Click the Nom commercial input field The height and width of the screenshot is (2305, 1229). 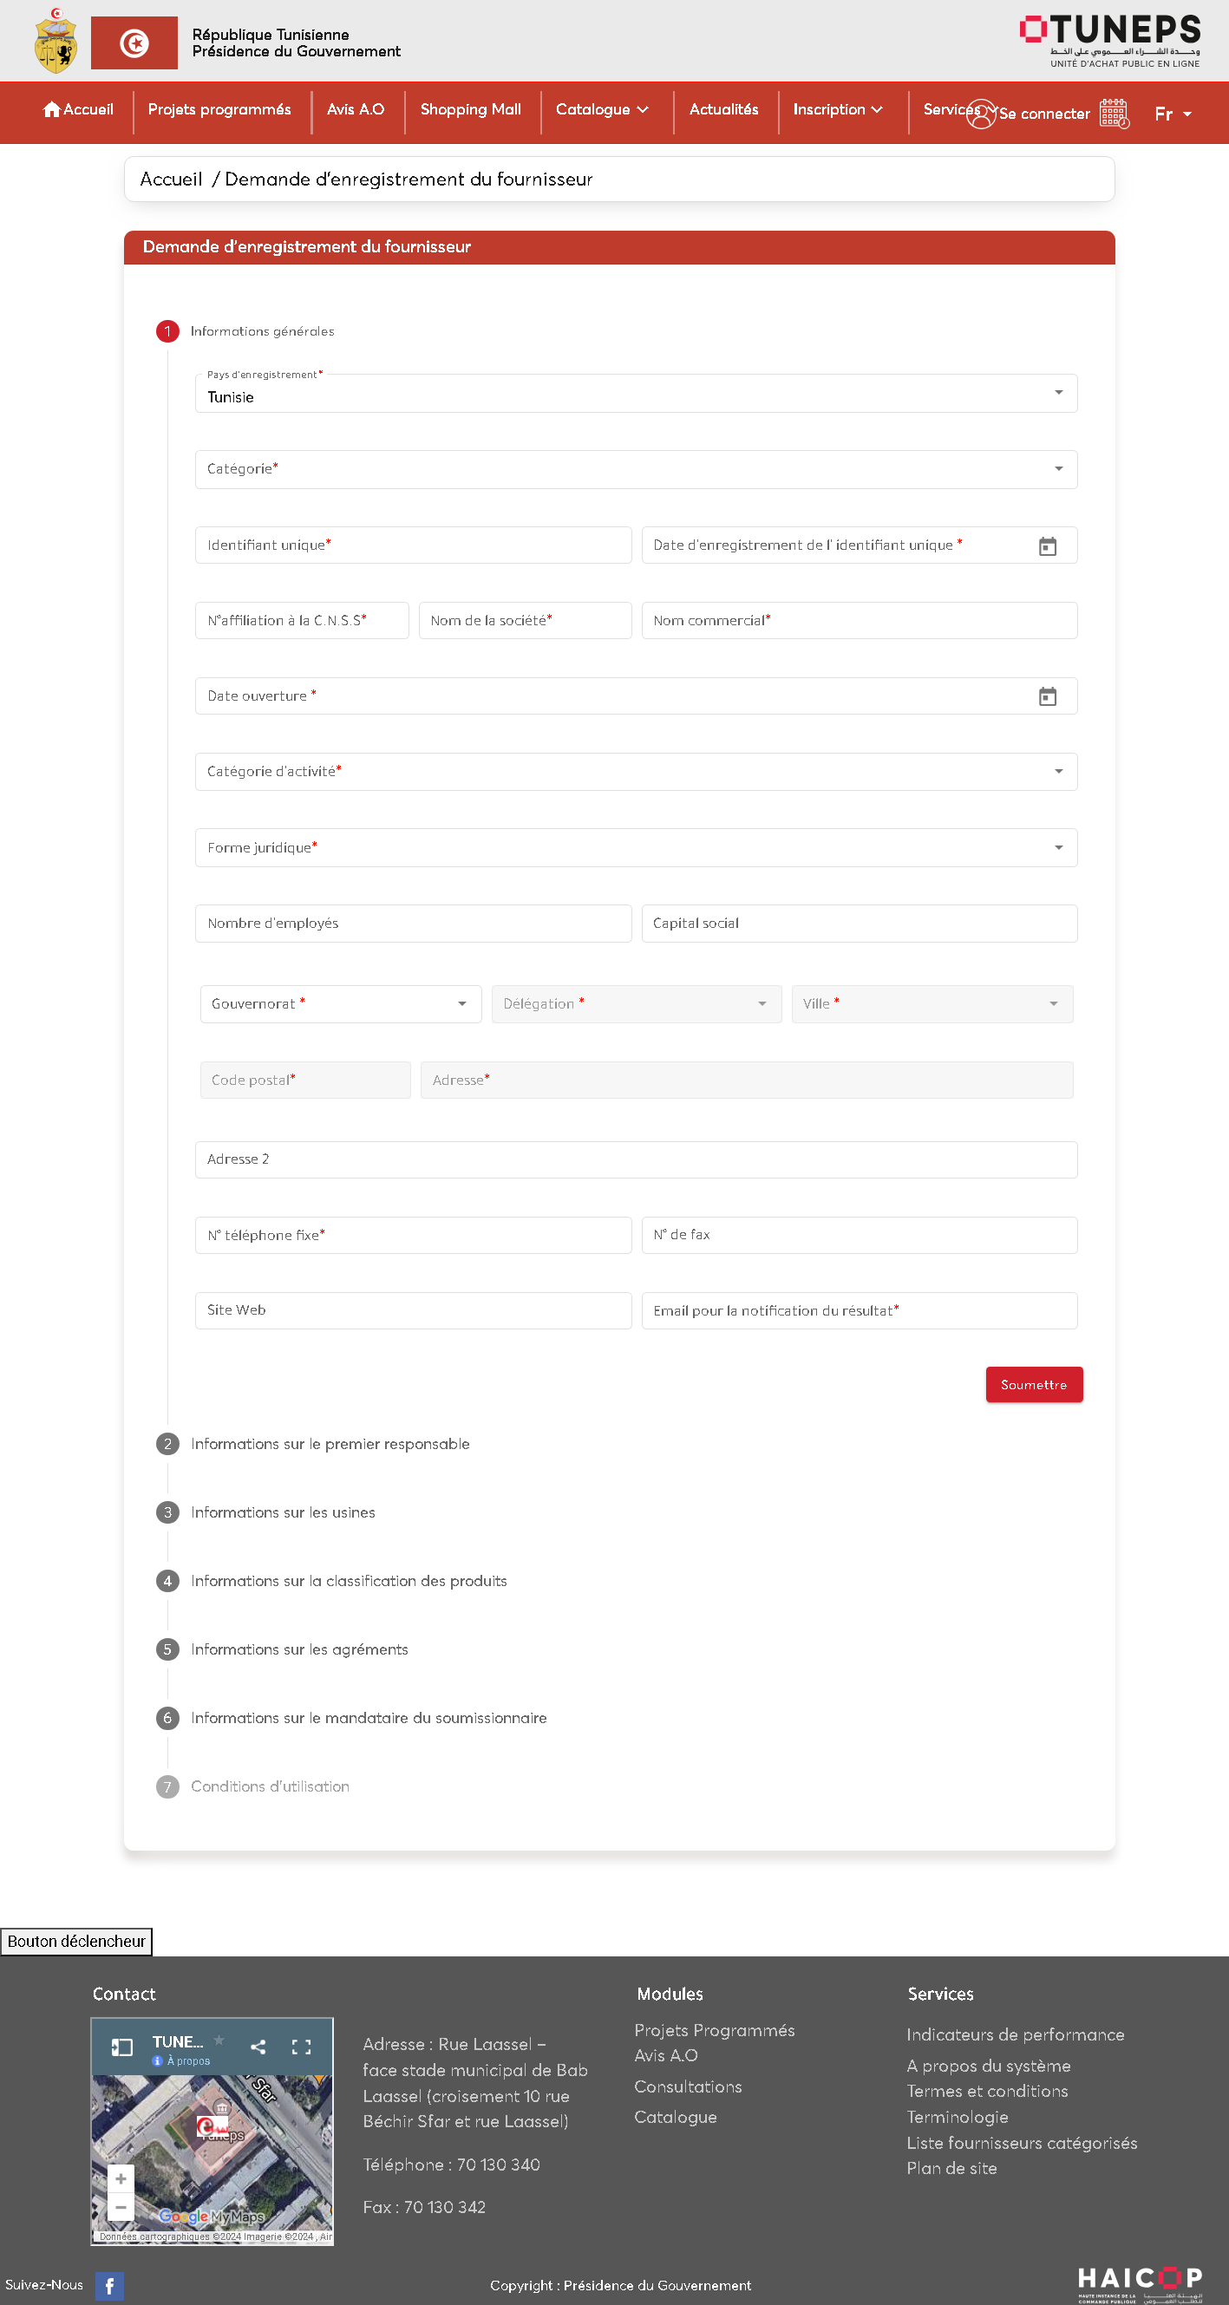coord(859,621)
